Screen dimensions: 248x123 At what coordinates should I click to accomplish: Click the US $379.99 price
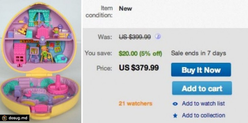click(139, 68)
